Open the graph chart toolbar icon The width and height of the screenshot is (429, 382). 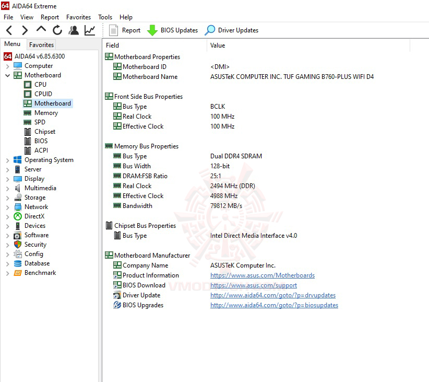(x=90, y=30)
